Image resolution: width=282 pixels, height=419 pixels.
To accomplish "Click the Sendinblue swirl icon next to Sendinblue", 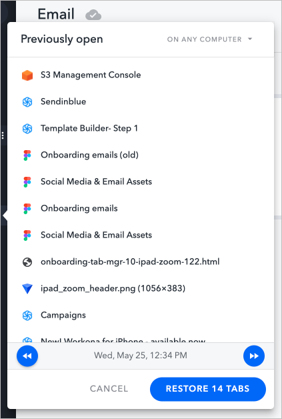I will tap(27, 102).
